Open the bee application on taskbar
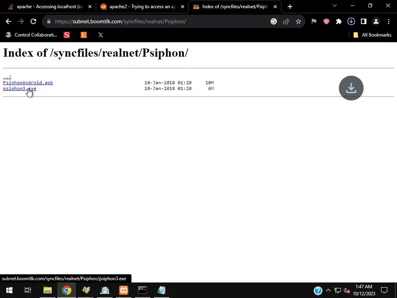The width and height of the screenshot is (397, 298). (86, 290)
